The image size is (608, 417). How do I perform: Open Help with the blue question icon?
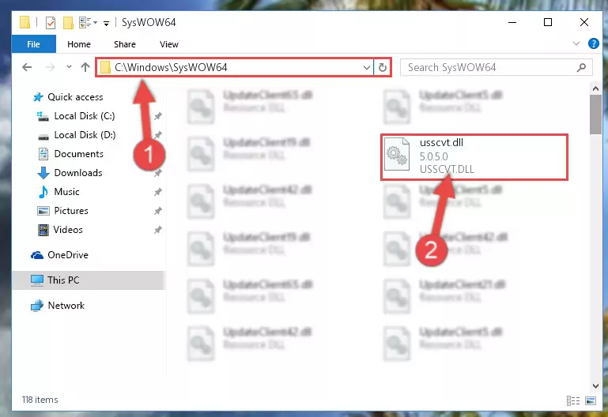pyautogui.click(x=593, y=43)
